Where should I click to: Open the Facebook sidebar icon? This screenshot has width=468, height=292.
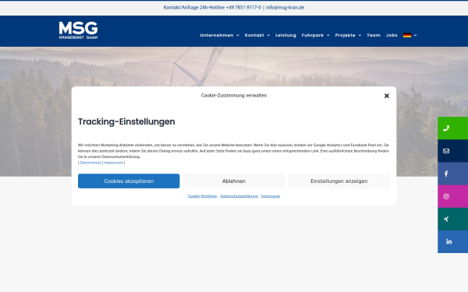(x=446, y=174)
